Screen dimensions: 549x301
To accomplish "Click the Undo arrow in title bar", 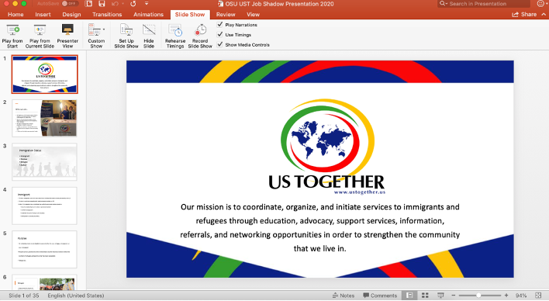I will click(x=115, y=4).
